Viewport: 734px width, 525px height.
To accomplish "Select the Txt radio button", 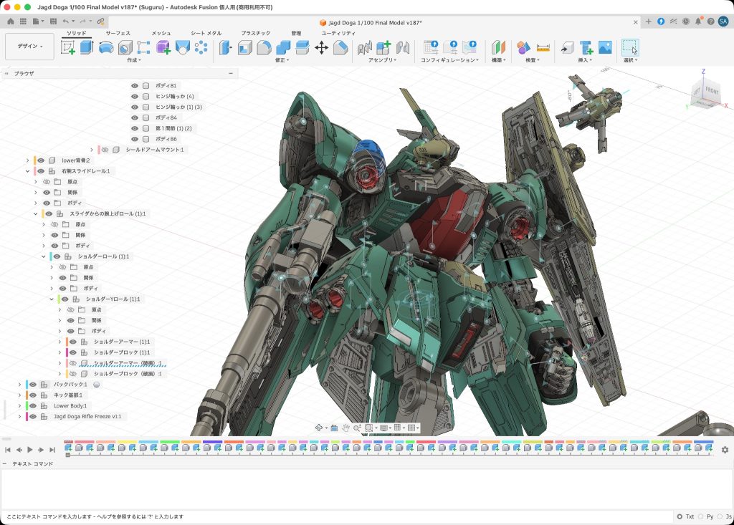I will (680, 516).
